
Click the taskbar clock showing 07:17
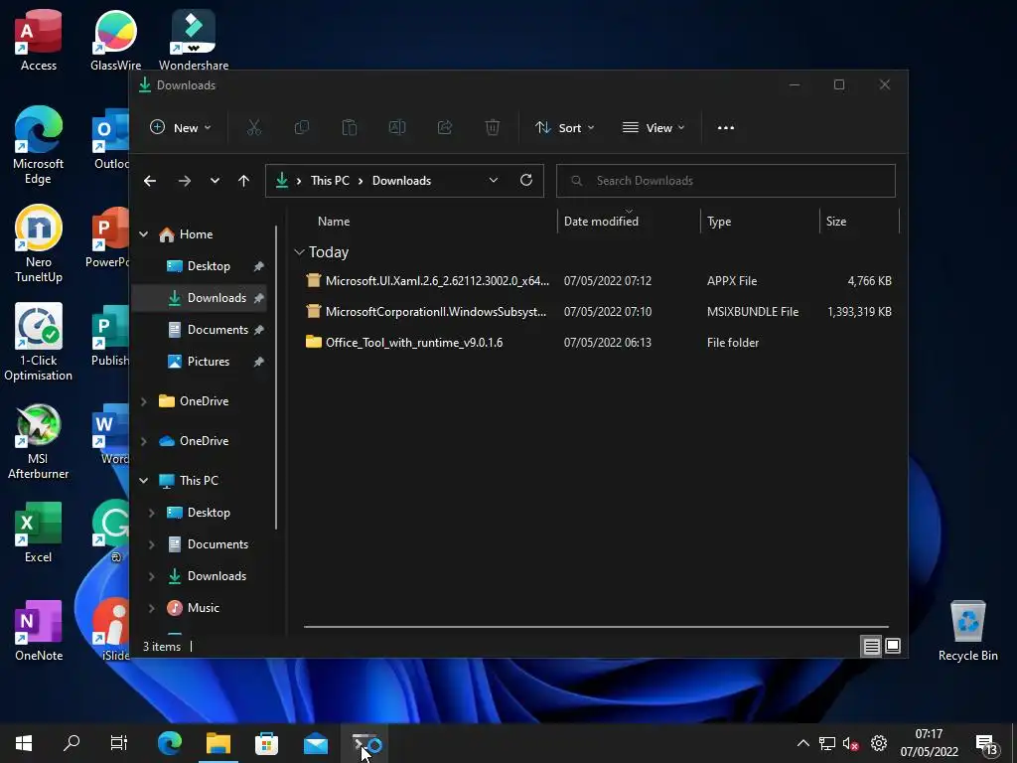(x=929, y=743)
